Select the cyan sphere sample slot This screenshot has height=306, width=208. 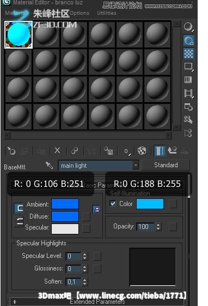[x=19, y=34]
